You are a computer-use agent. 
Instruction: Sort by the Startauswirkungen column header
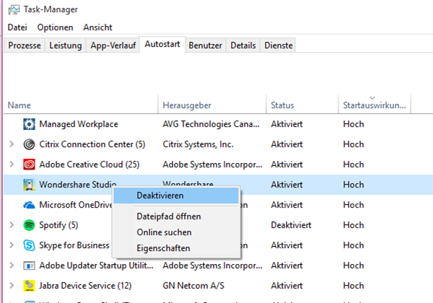click(x=375, y=105)
